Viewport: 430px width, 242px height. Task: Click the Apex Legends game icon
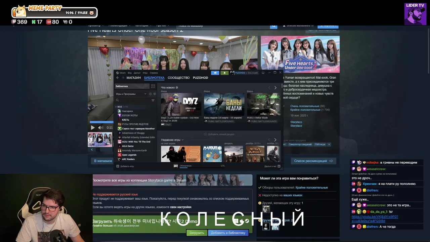coord(119,155)
